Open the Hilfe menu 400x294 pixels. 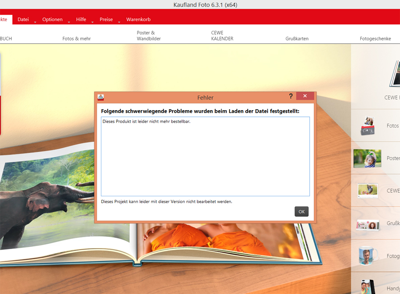[81, 20]
